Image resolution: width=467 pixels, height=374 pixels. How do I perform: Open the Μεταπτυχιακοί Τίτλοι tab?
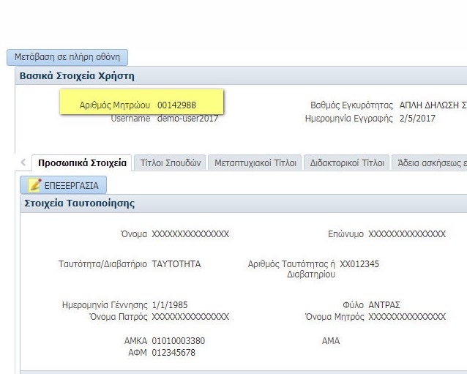click(x=255, y=163)
